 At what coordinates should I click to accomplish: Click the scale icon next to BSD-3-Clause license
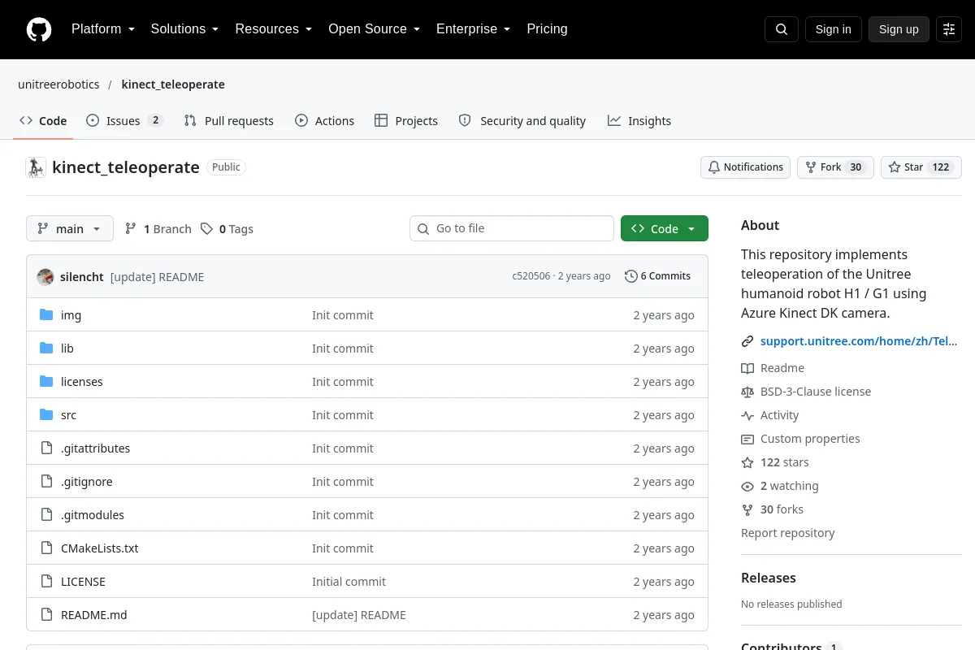[x=747, y=392]
